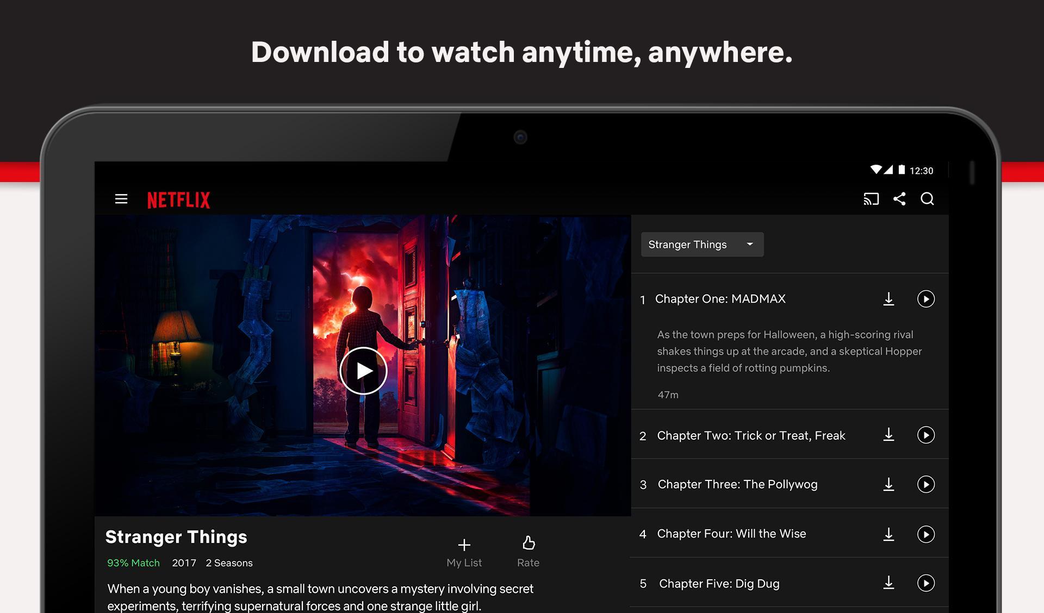
Task: Open the hamburger menu on top left
Action: click(x=121, y=198)
